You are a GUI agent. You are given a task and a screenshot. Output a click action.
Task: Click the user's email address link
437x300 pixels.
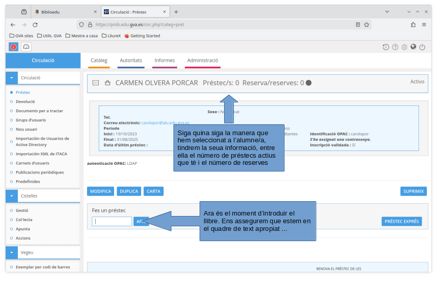click(x=165, y=123)
